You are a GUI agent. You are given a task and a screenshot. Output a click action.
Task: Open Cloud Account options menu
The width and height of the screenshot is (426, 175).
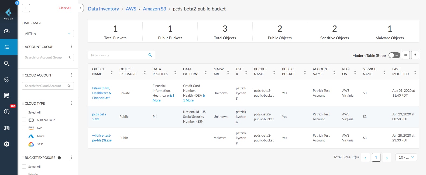pos(71,75)
